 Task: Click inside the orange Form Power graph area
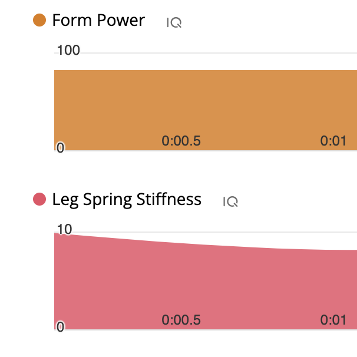[x=206, y=103]
